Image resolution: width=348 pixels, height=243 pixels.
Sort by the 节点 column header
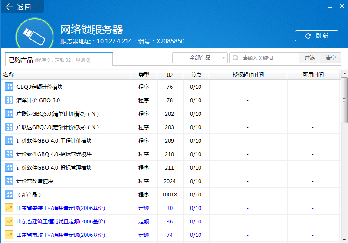(196, 75)
